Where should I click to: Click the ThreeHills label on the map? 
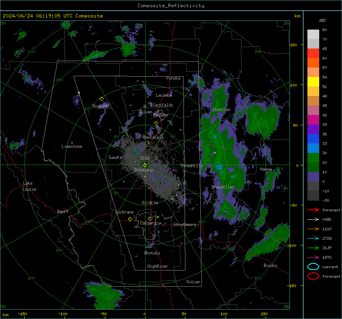coord(191,166)
